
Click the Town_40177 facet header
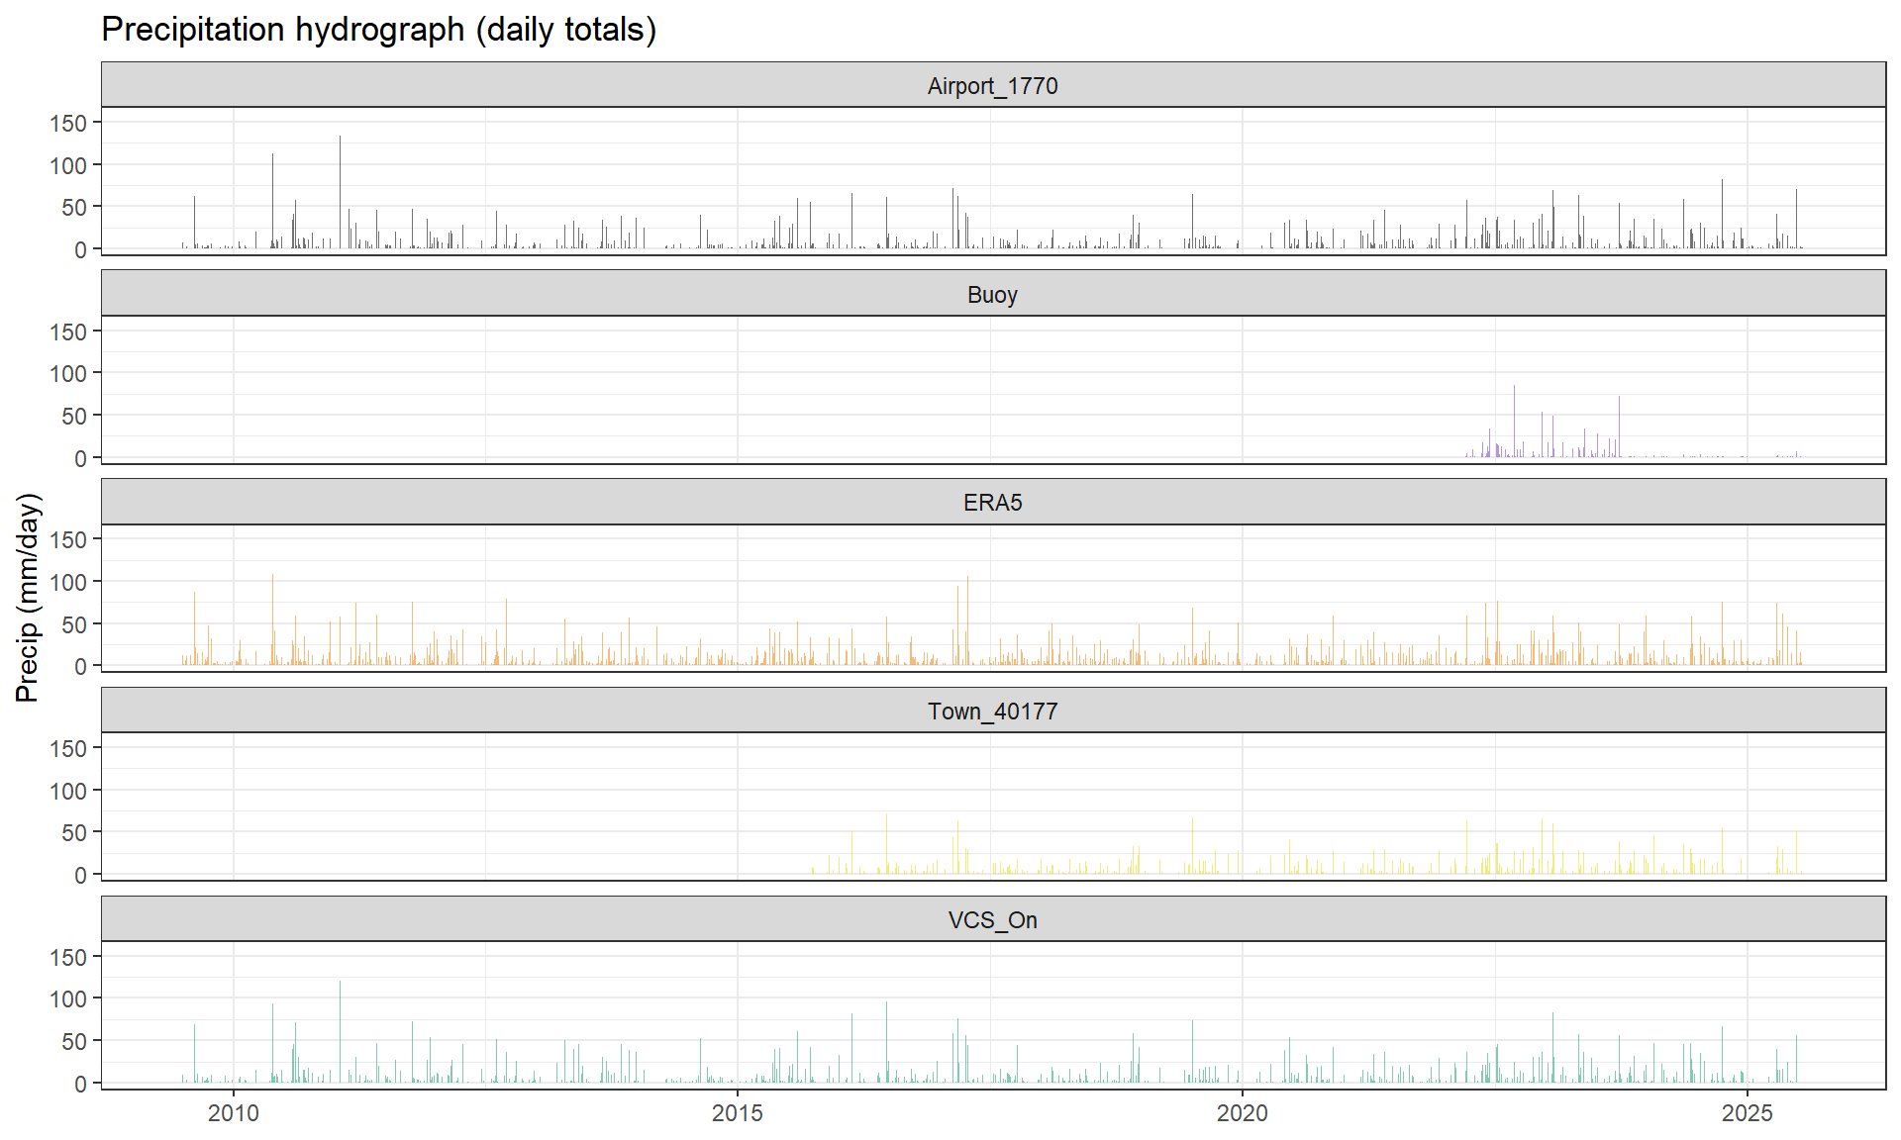tap(992, 712)
